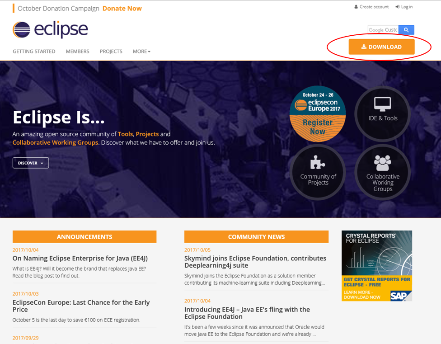The image size is (441, 344).
Task: Focus the Google Custom Search field
Action: (x=383, y=30)
